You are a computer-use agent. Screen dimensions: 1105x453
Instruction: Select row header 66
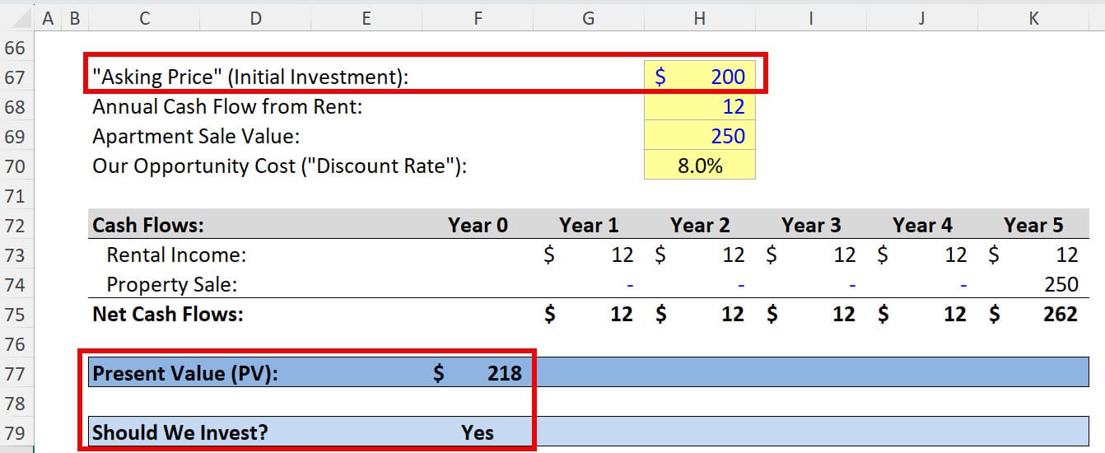[x=16, y=48]
